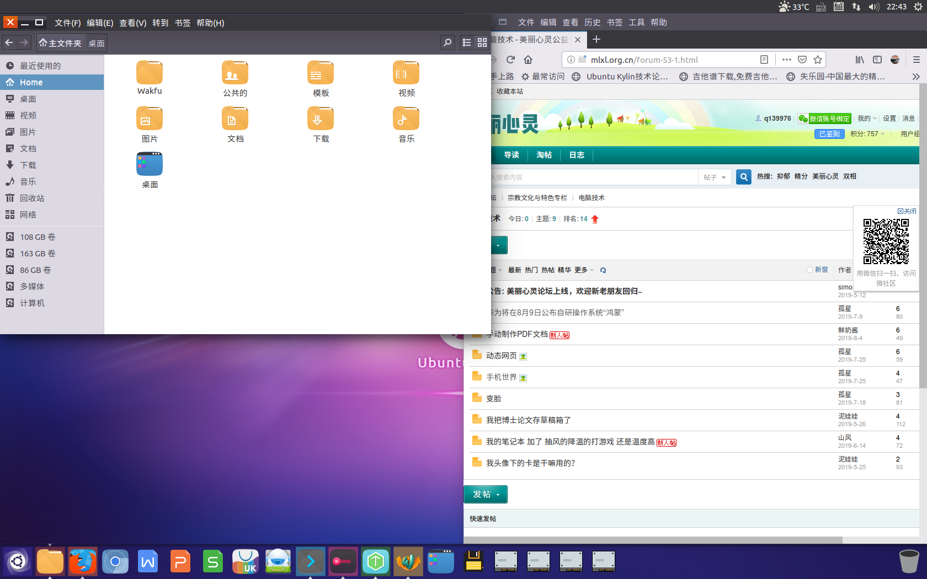Viewport: 927px width, 579px height.
Task: Toggle the 新窗 checkbox
Action: (x=809, y=270)
